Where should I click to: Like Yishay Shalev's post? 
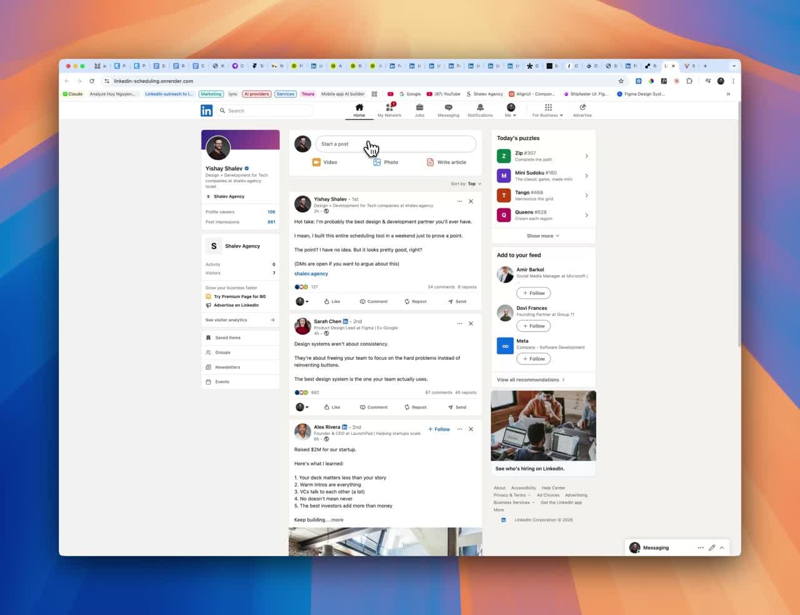pyautogui.click(x=332, y=301)
